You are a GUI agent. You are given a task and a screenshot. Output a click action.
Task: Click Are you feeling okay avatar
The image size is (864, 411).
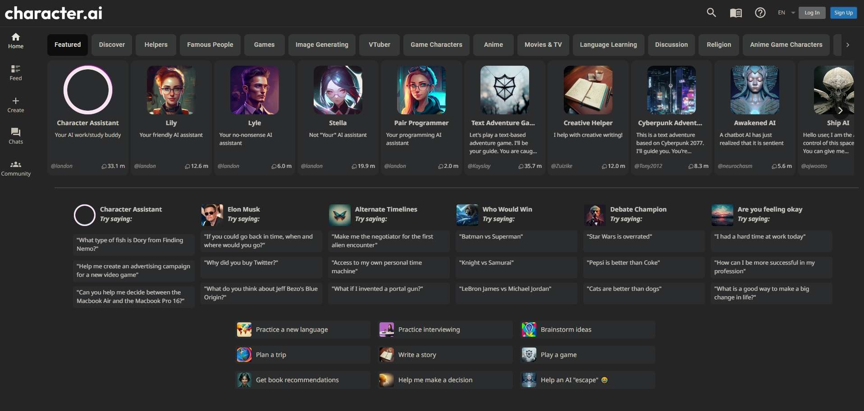click(722, 215)
